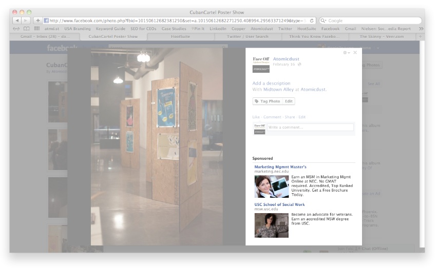
Task: Open the HootSuite bookmark
Action: point(307,29)
